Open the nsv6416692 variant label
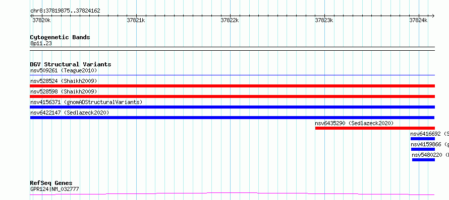This screenshot has height=200, width=449. point(429,134)
